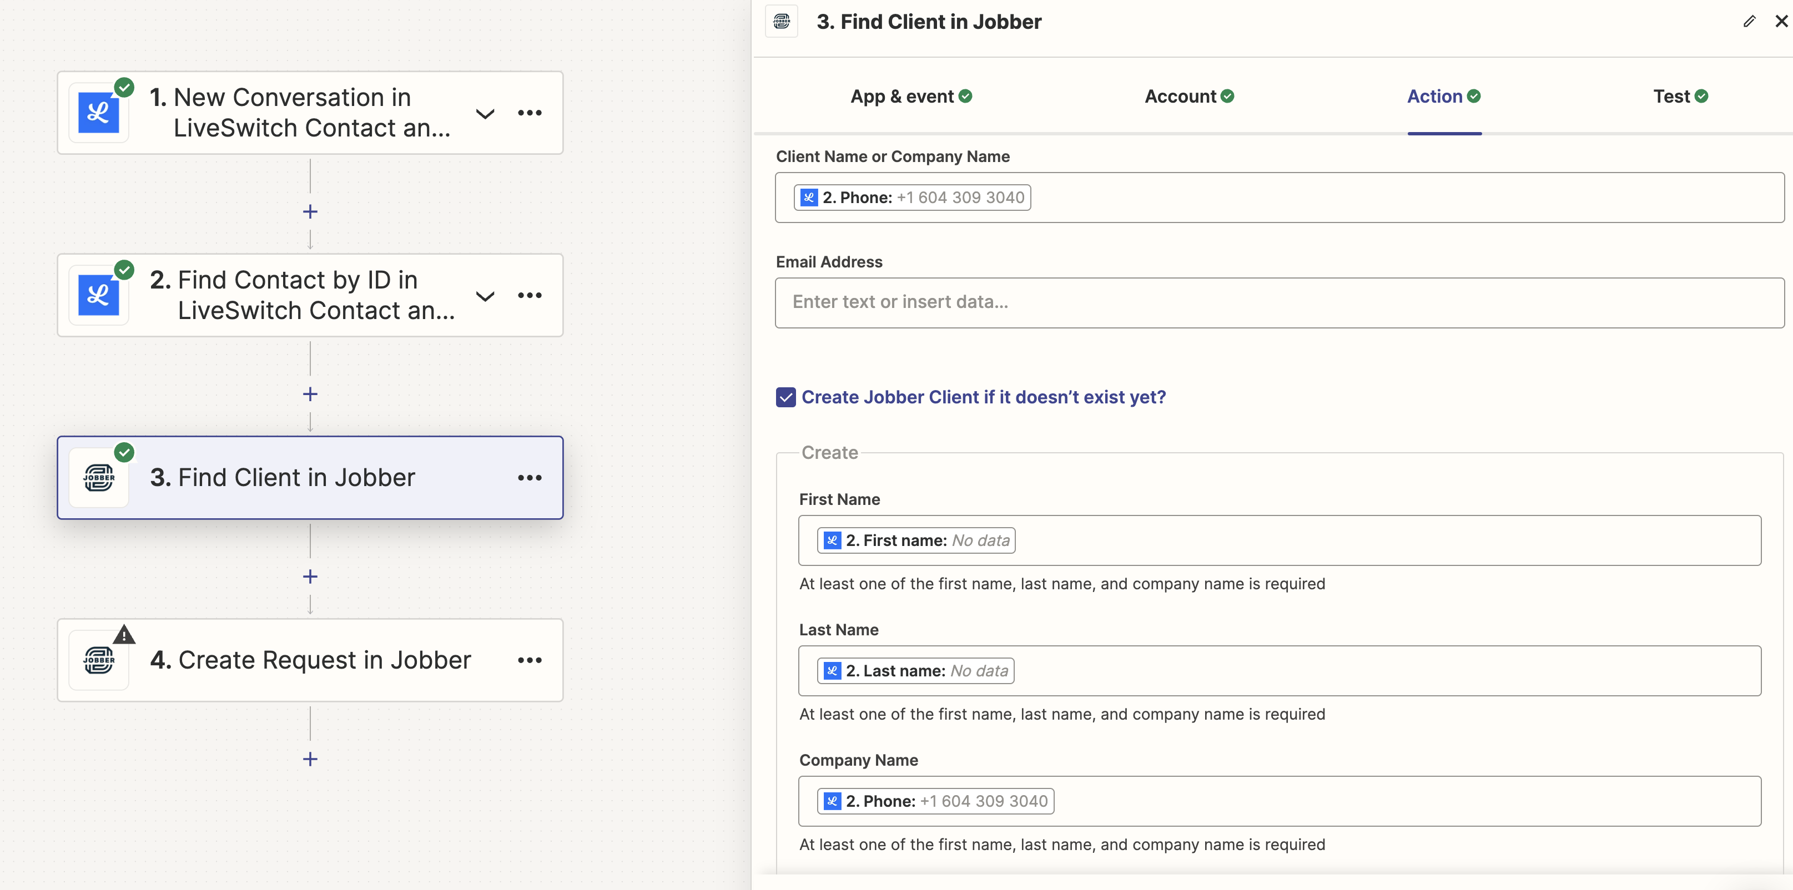Click into the Company Name field

1280,801
